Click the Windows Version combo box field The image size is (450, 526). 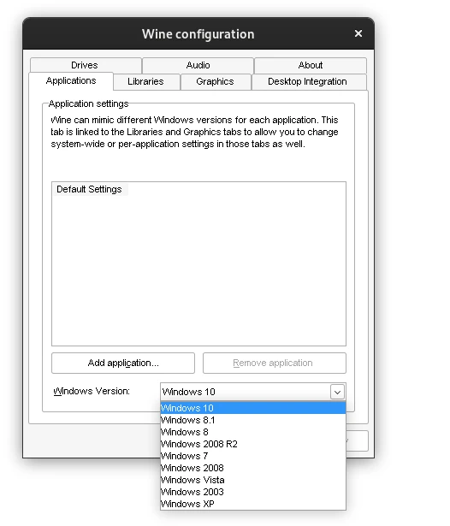(253, 392)
